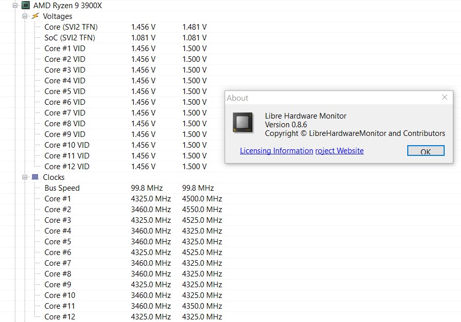The height and width of the screenshot is (322, 461).
Task: Select the Bus Speed clock row
Action: coord(129,188)
